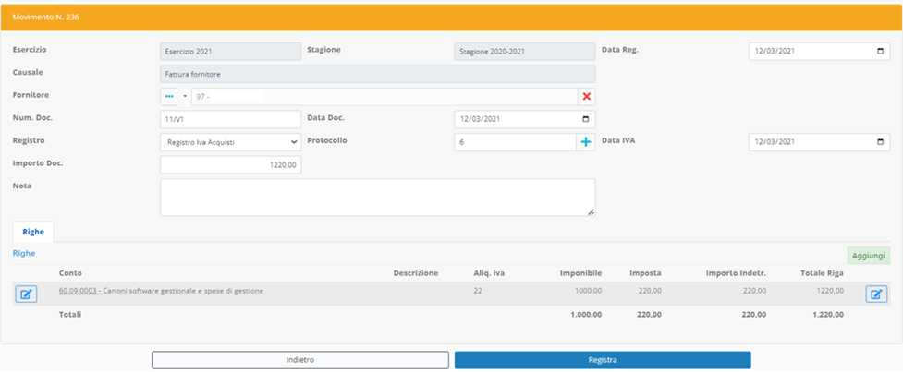Open the Data Reg. calendar picker
Screen dimensions: 903x372
[879, 52]
